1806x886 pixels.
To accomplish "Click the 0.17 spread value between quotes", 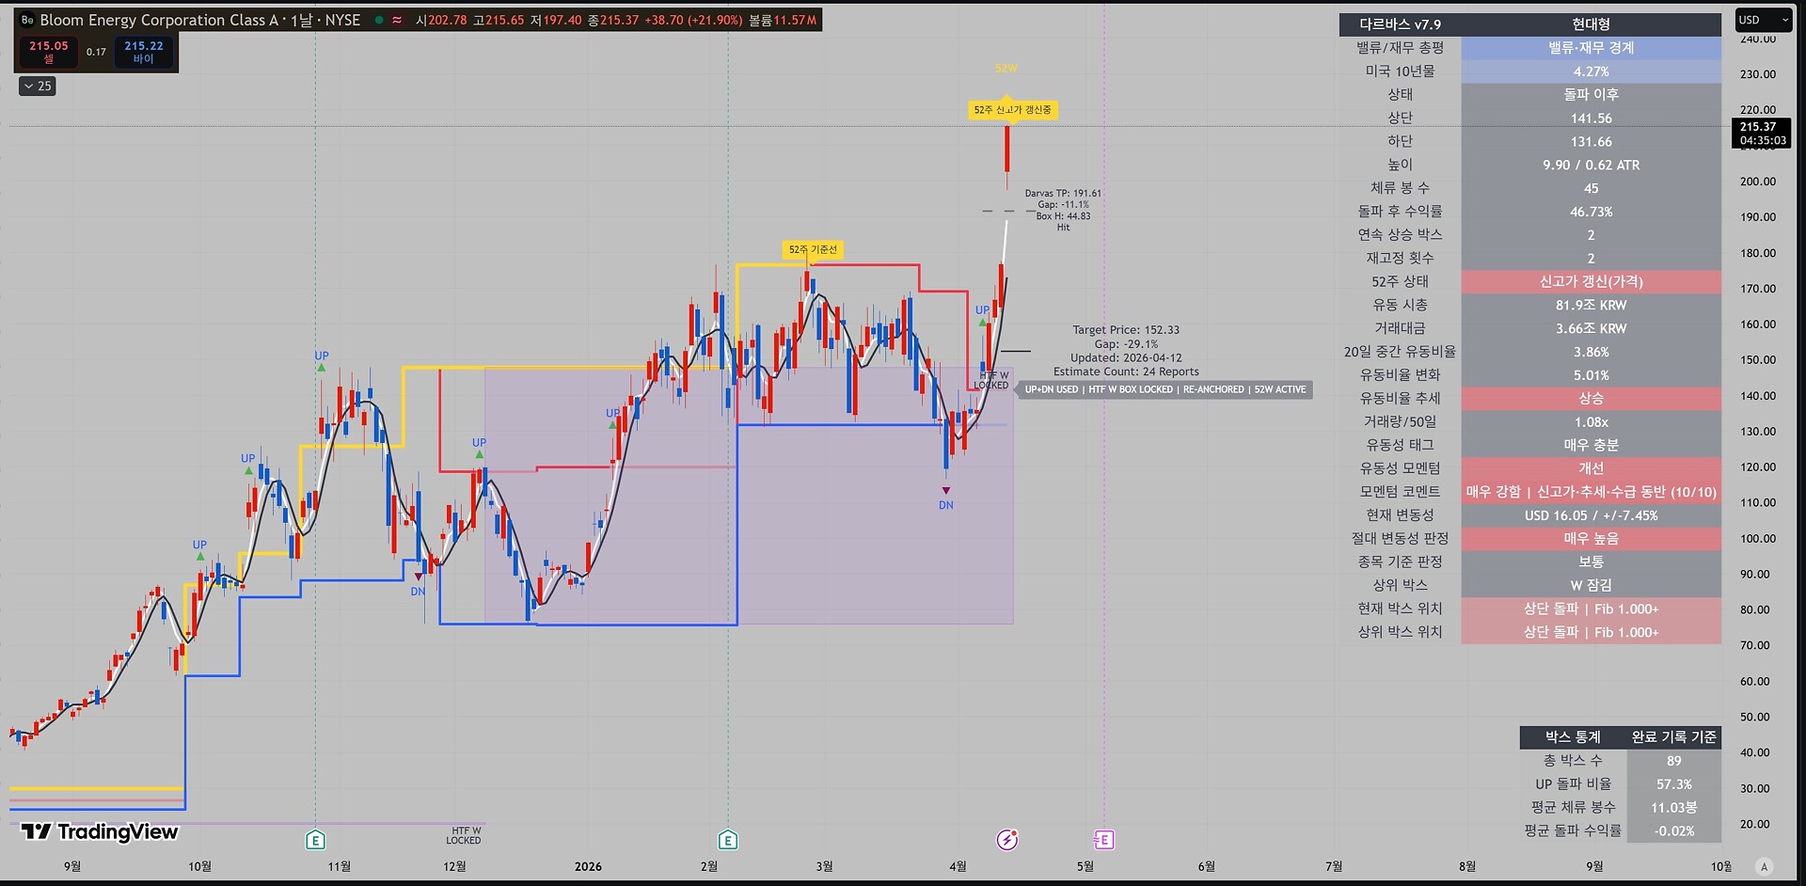I will pyautogui.click(x=96, y=52).
